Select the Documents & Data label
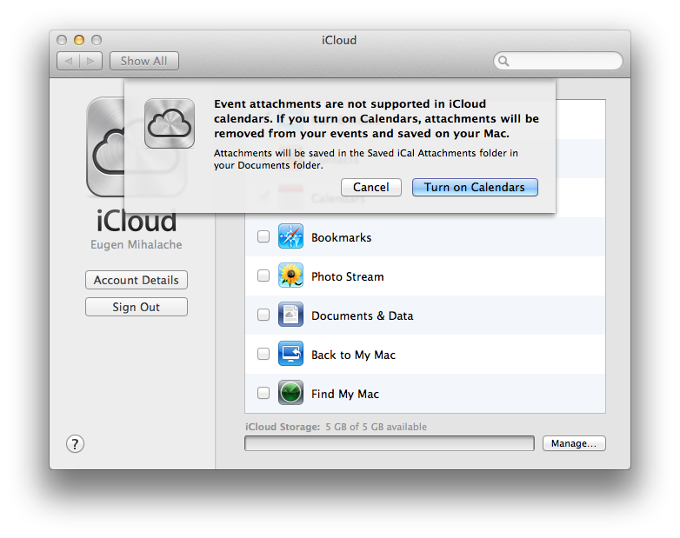This screenshot has width=680, height=538. (362, 315)
